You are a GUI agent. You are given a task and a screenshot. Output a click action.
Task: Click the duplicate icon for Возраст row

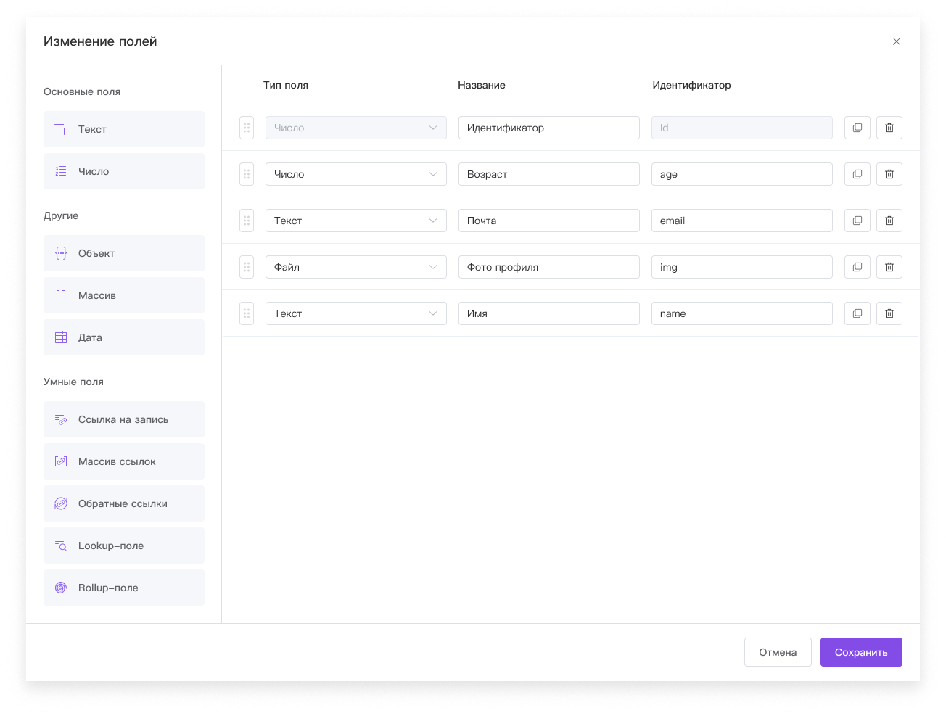click(x=857, y=174)
